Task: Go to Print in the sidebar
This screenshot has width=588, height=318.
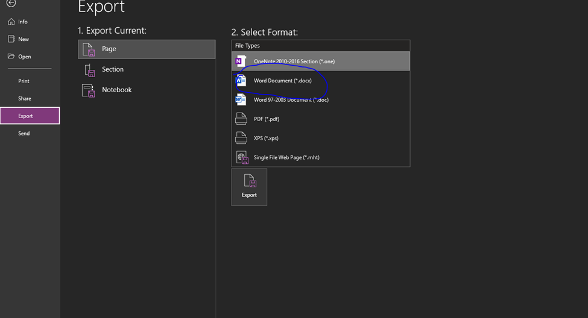Action: [x=30, y=81]
